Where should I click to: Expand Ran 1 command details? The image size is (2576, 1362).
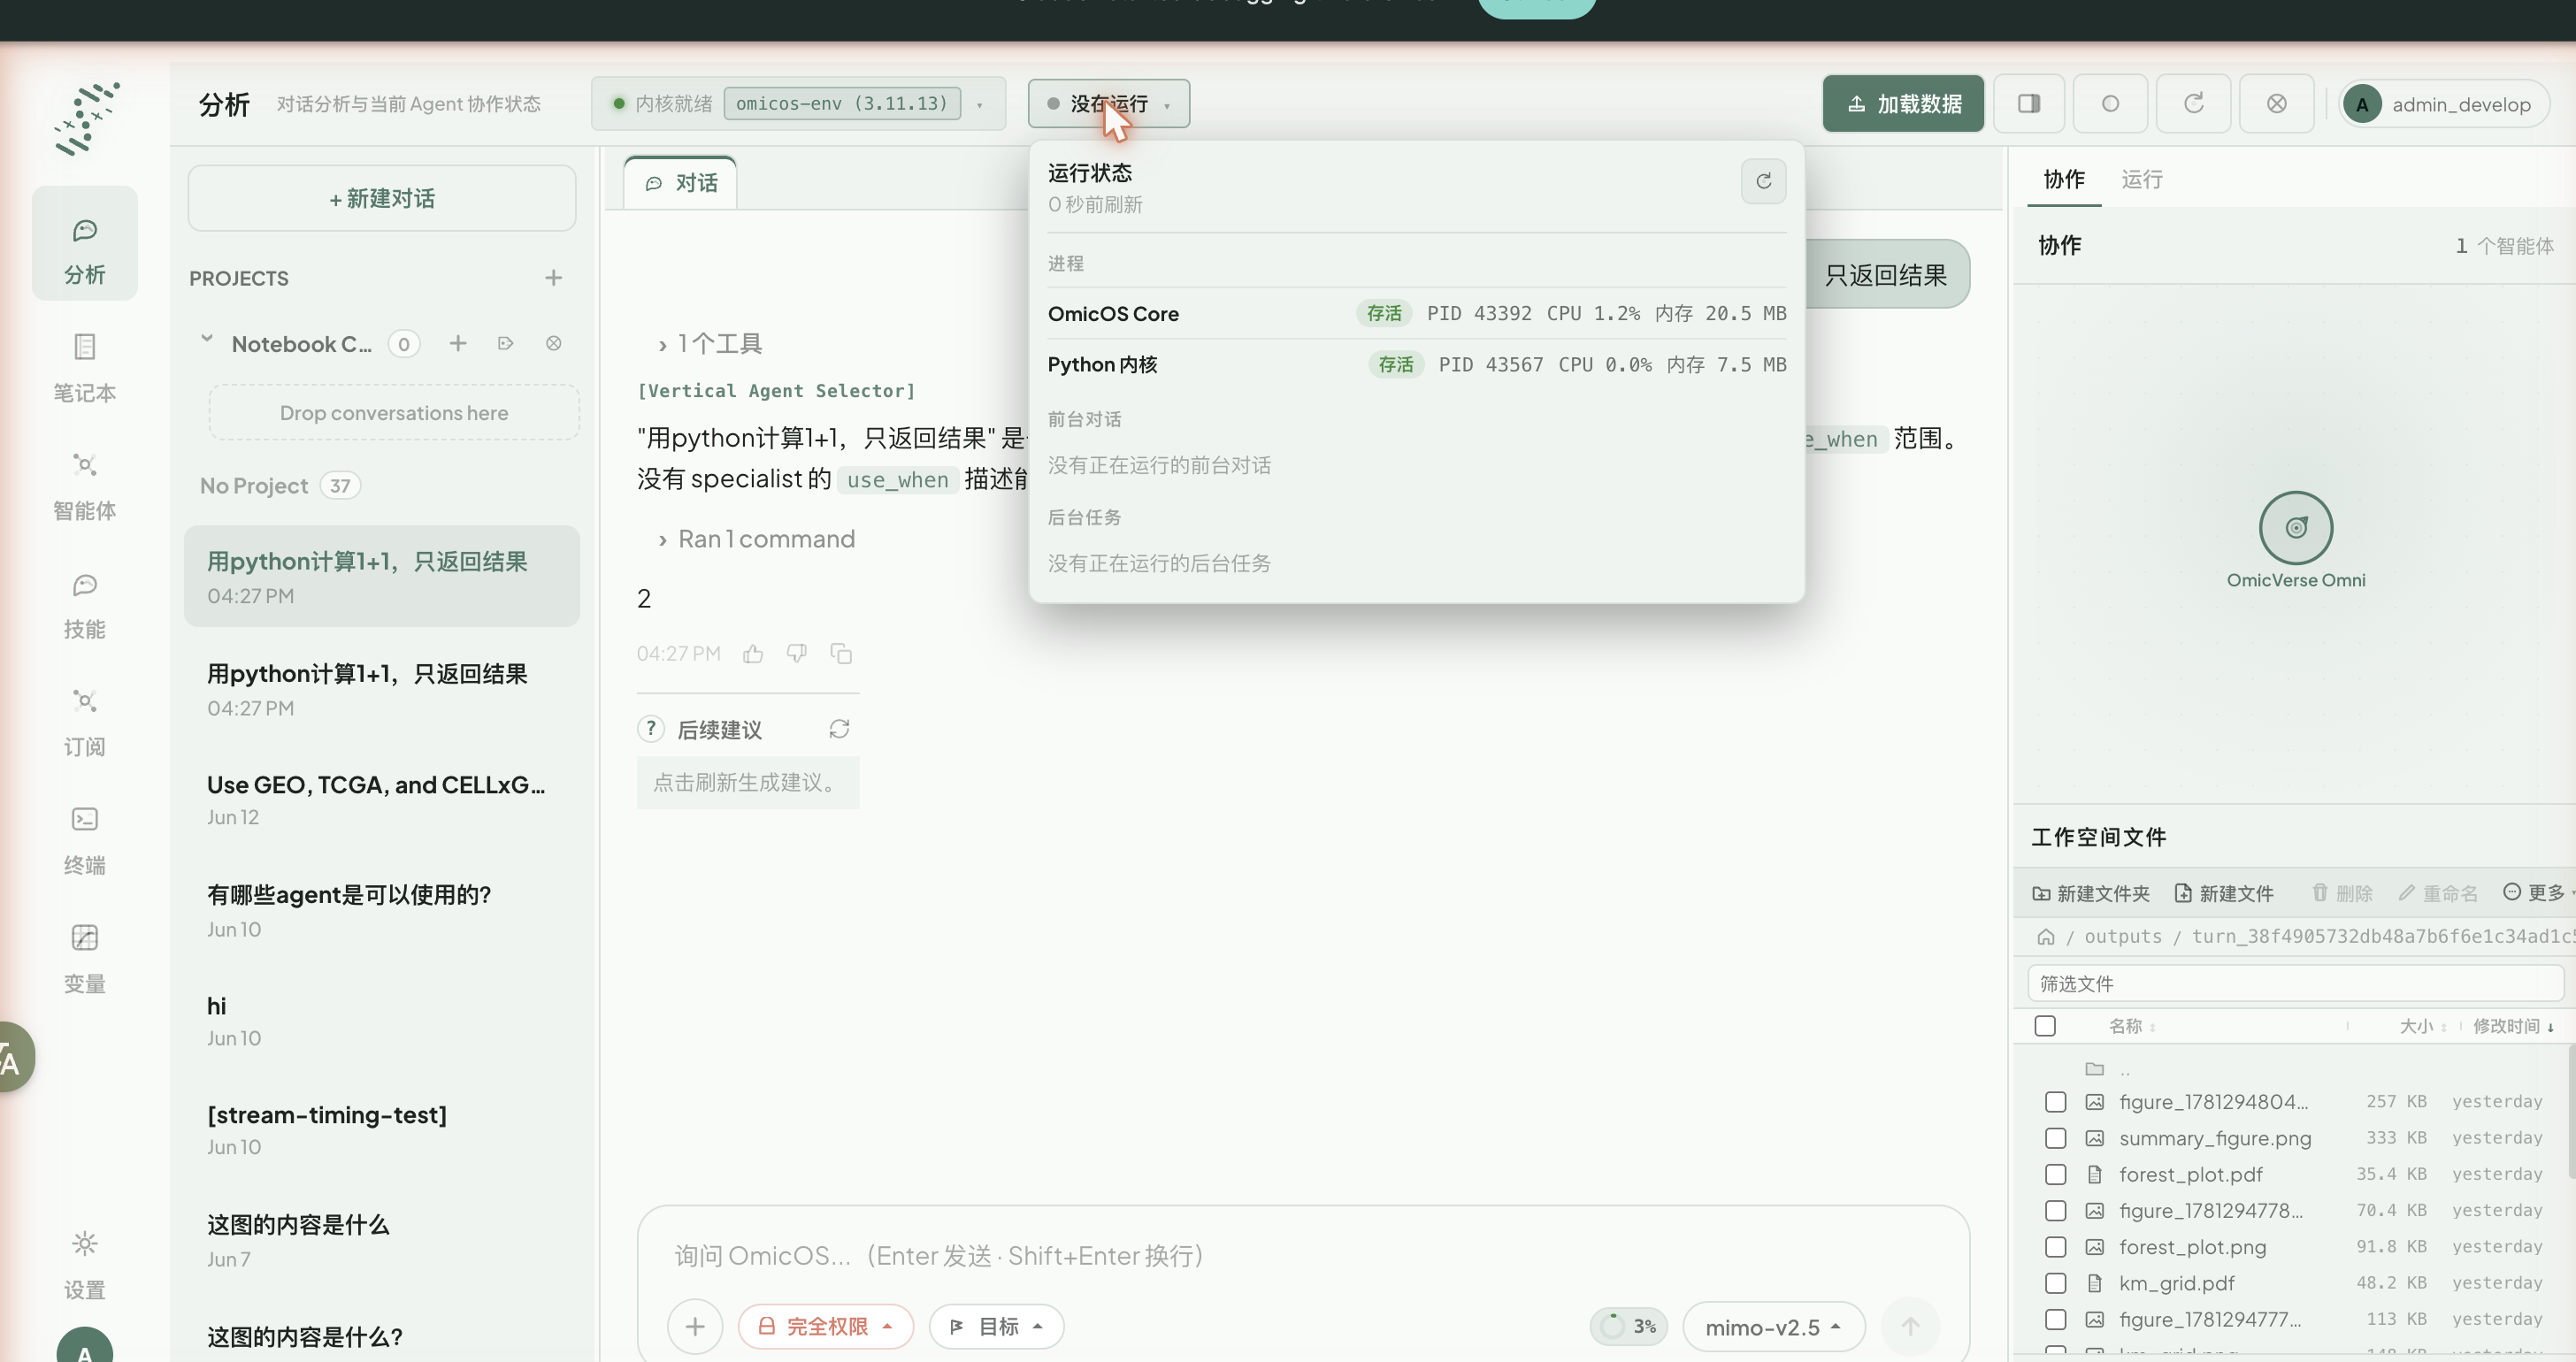[x=756, y=539]
